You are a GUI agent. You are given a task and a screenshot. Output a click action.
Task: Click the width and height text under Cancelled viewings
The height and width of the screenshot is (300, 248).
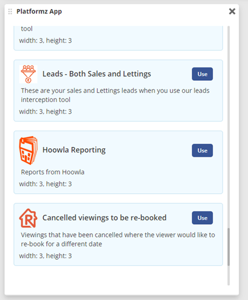[46, 256]
